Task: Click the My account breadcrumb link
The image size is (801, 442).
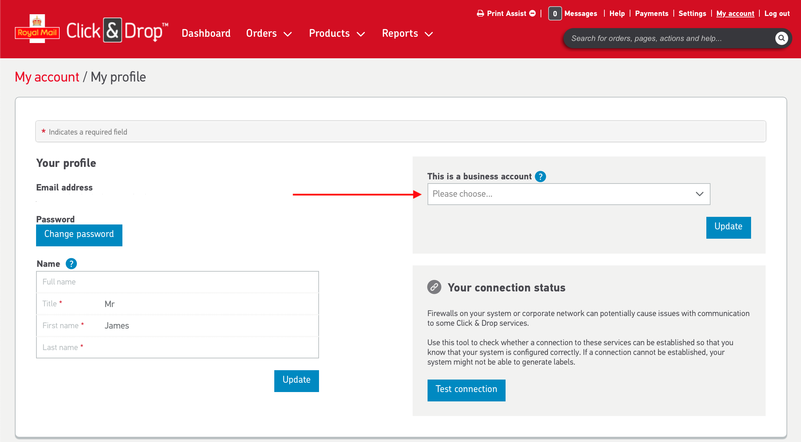Action: 47,77
